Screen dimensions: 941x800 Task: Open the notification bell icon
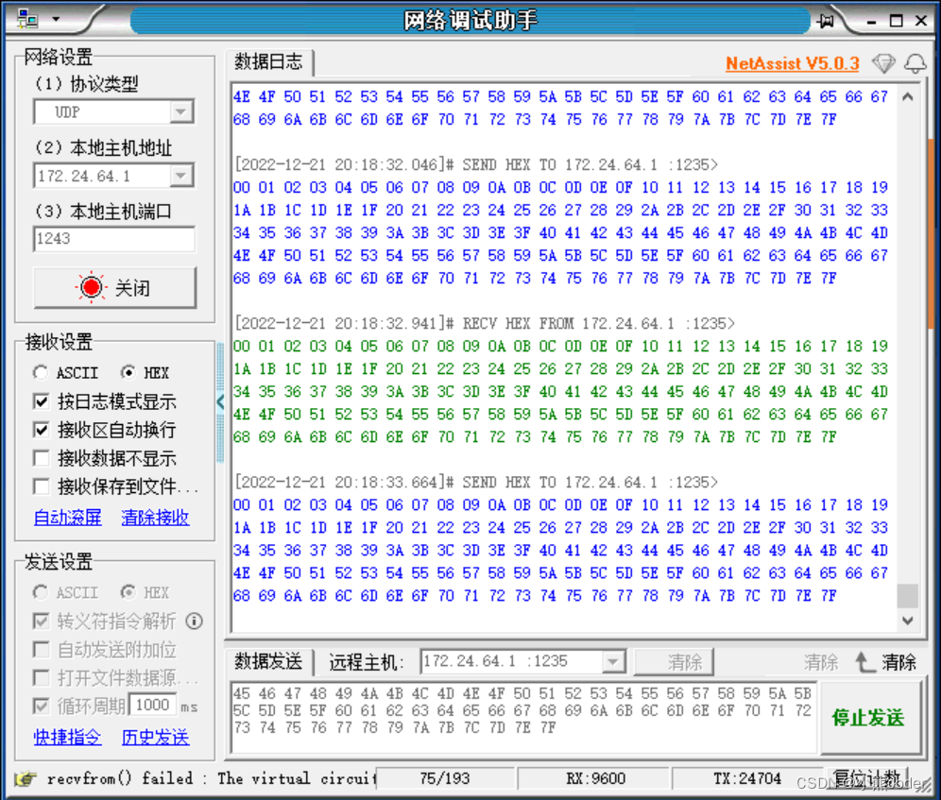[x=913, y=64]
